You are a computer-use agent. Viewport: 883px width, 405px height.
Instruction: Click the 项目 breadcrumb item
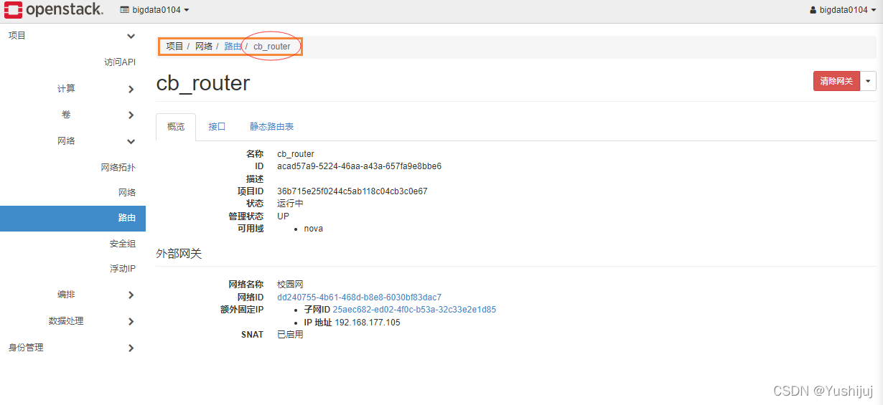click(175, 47)
